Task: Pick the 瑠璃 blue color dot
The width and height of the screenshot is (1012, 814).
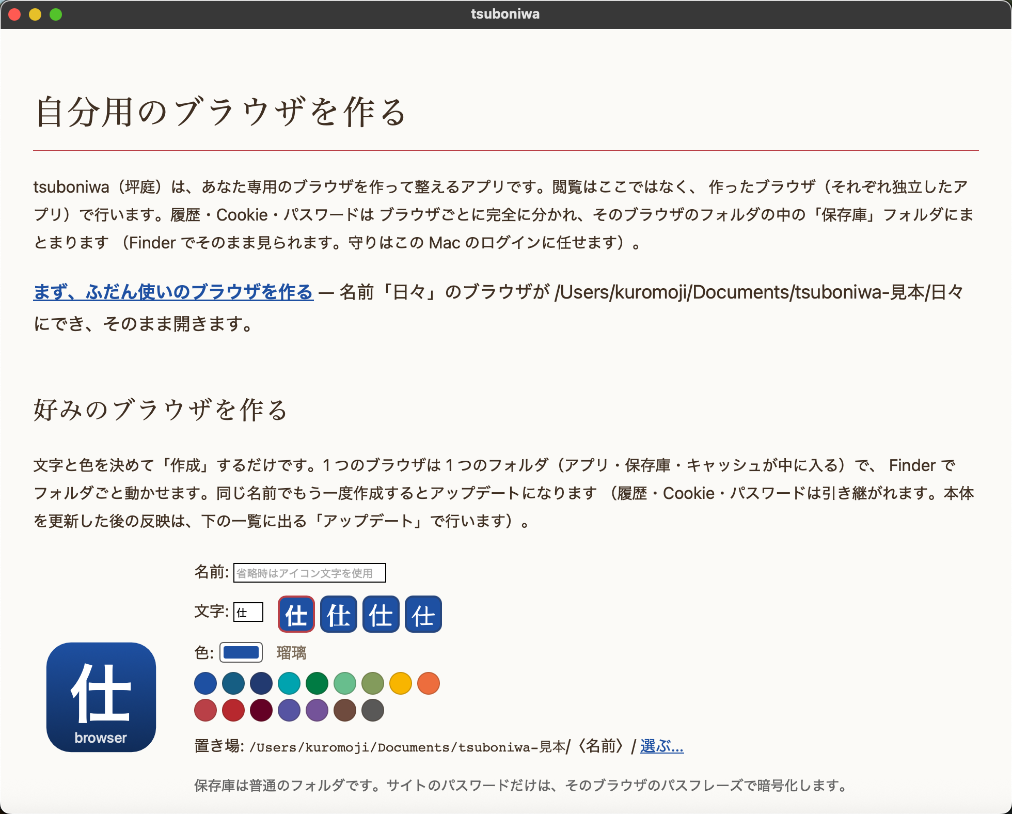Action: click(205, 683)
